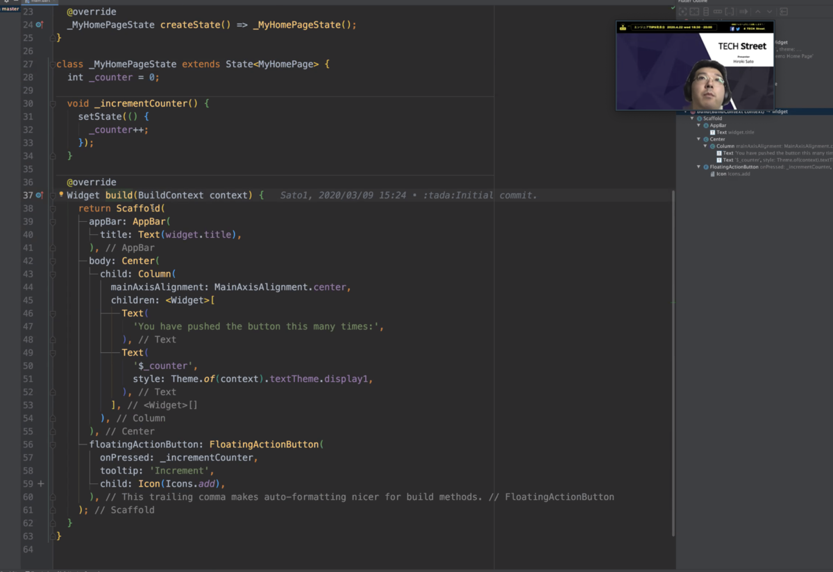
Task: Click the Text widget icon beside widget.title
Action: pos(713,132)
